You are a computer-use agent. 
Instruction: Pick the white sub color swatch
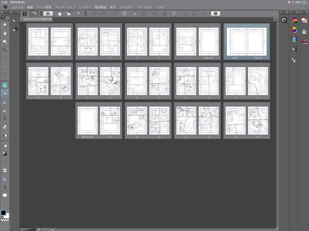(7, 216)
